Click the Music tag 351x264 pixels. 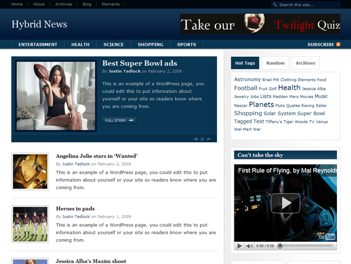(x=321, y=96)
